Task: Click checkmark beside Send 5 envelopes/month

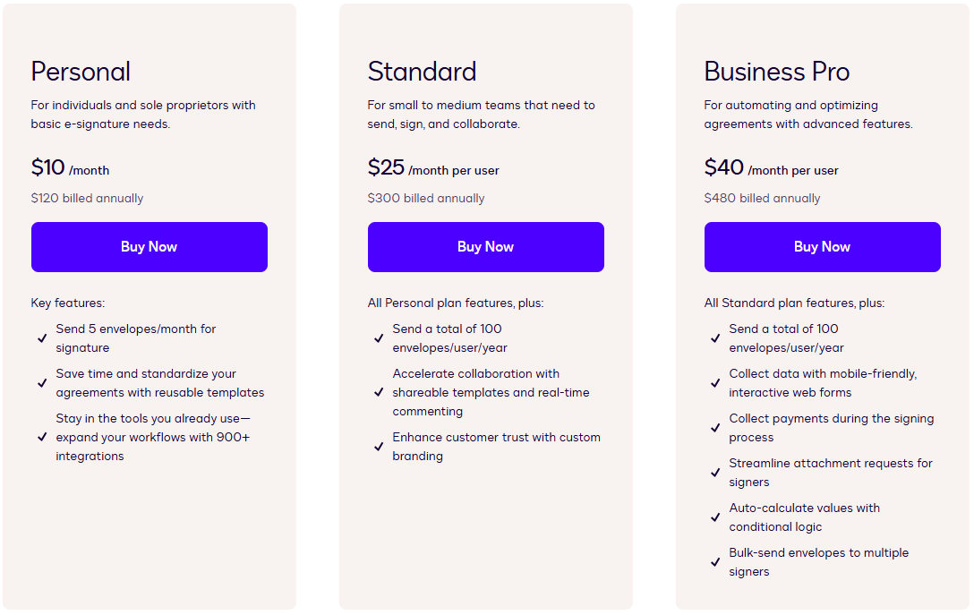Action: click(x=42, y=338)
